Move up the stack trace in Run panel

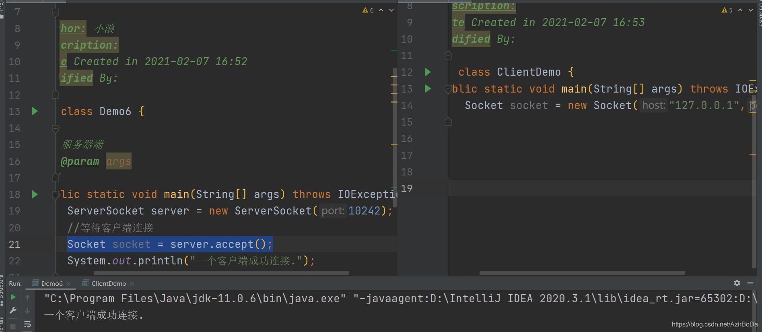tap(27, 298)
